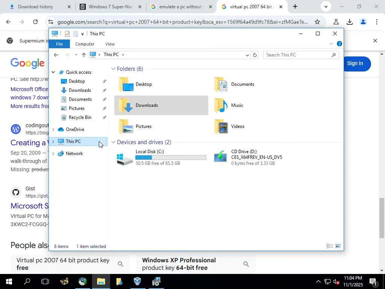The image size is (385, 289).
Task: Reload the browser page
Action: 35,22
